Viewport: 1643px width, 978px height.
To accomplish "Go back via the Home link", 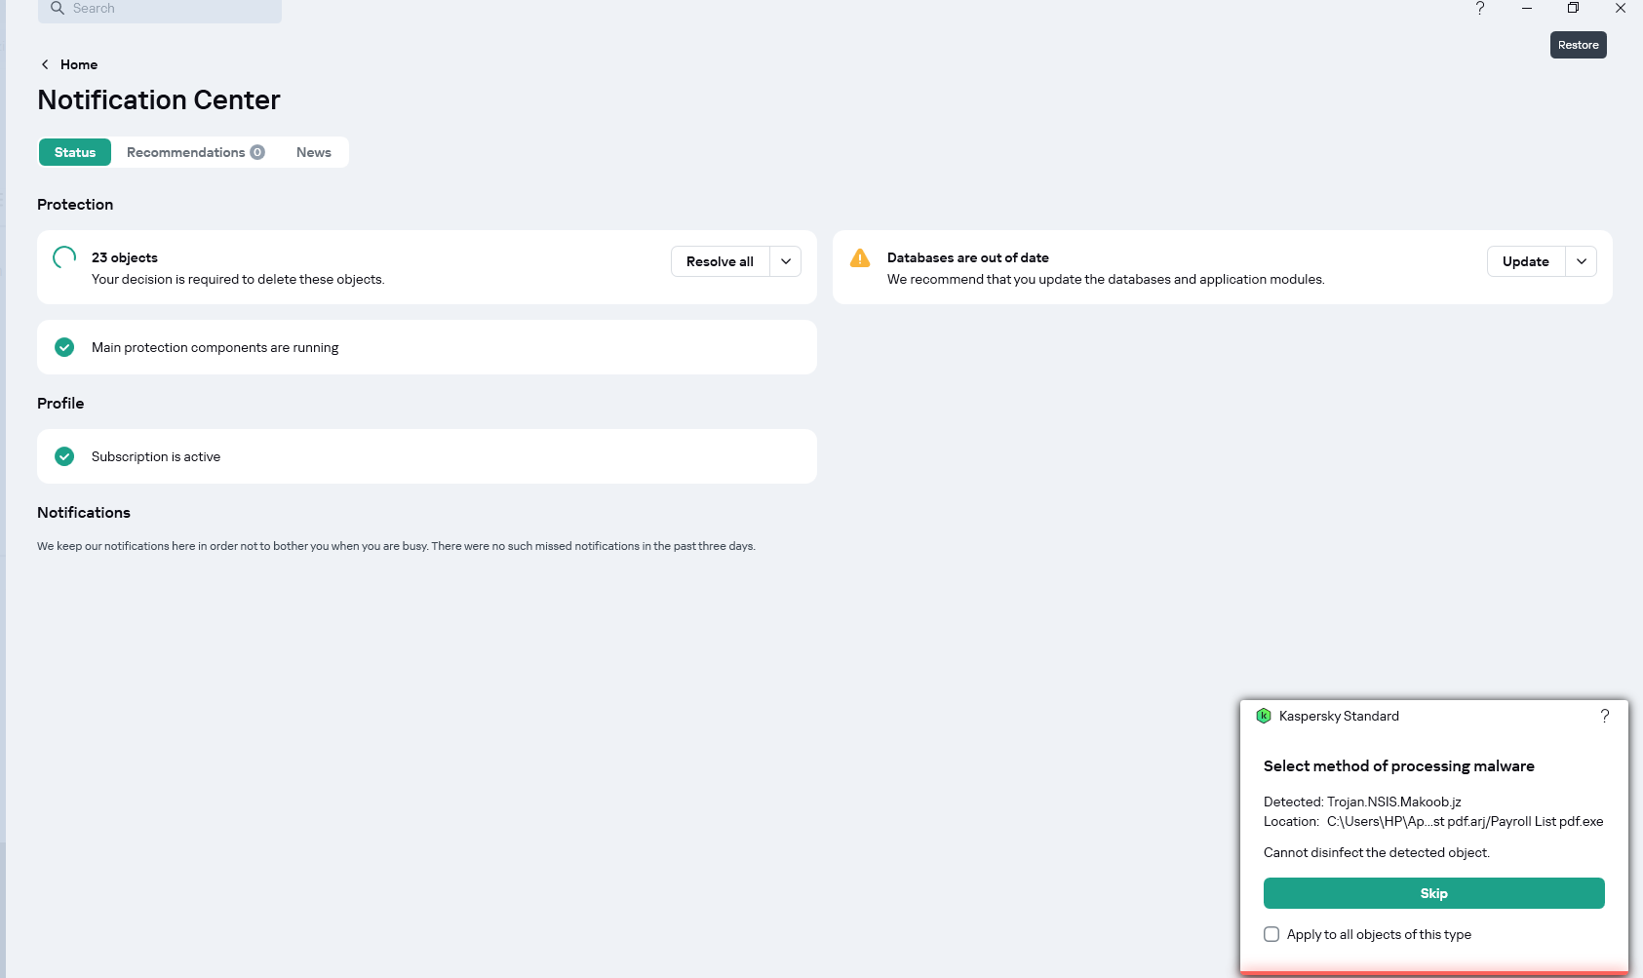I will point(79,64).
